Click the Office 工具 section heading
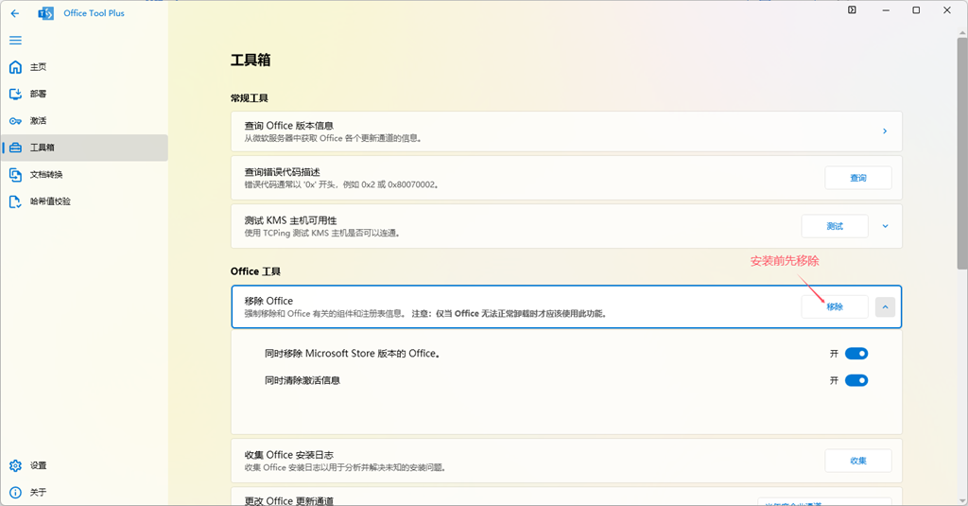Image resolution: width=968 pixels, height=506 pixels. point(255,271)
